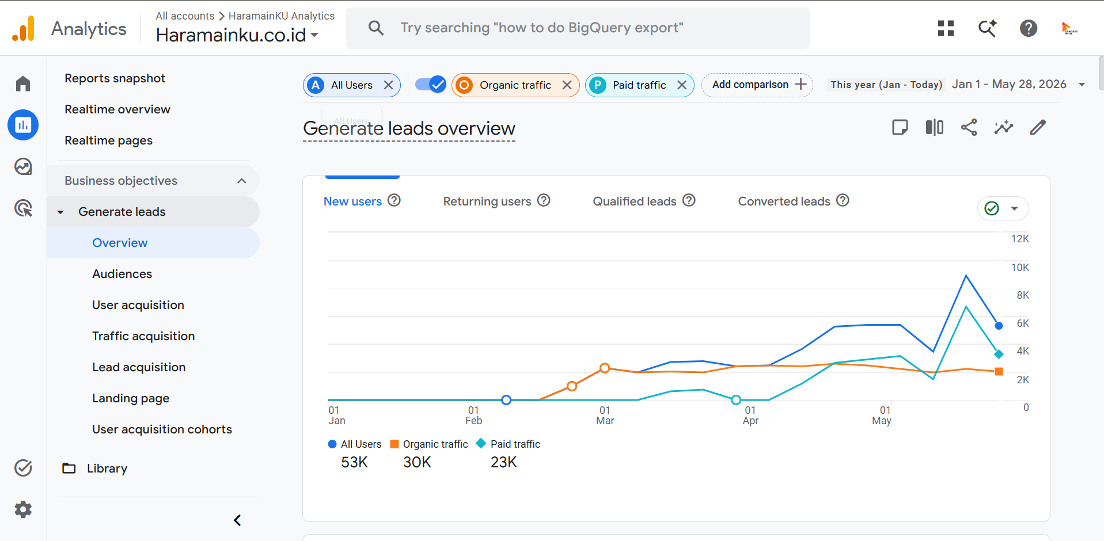1104x541 pixels.
Task: Click the help icon next to New users
Action: (394, 200)
